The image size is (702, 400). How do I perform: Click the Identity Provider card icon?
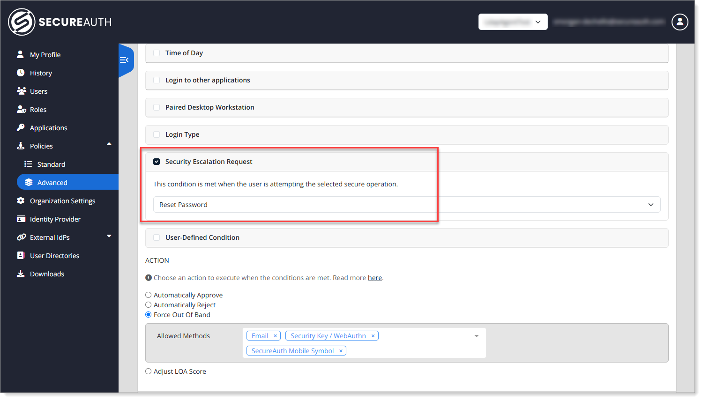(21, 219)
